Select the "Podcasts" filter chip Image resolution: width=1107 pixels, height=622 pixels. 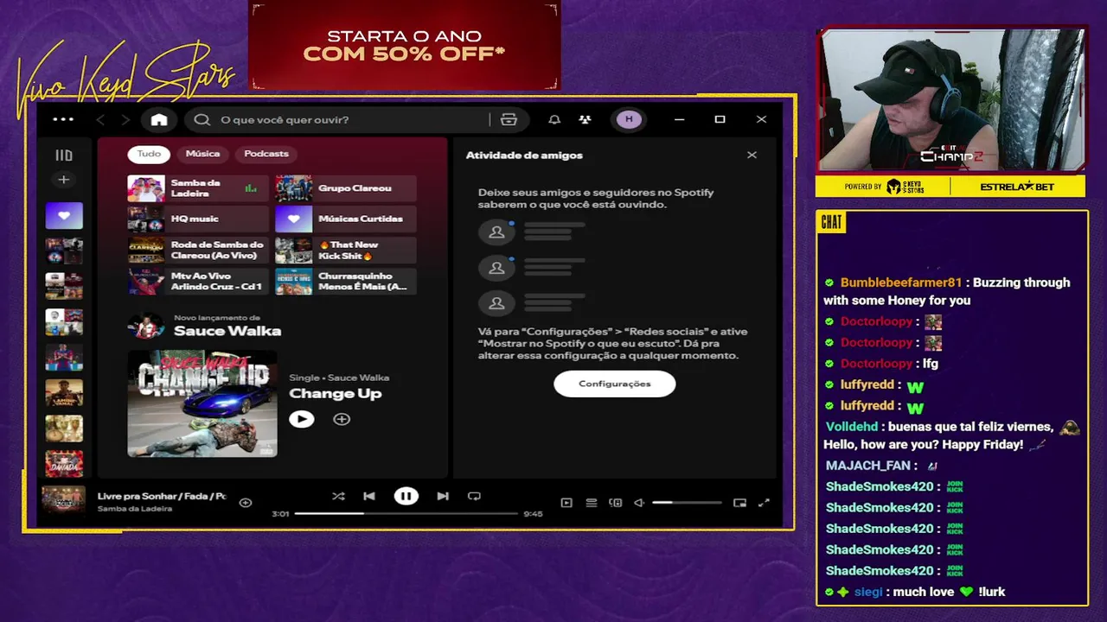coord(266,154)
